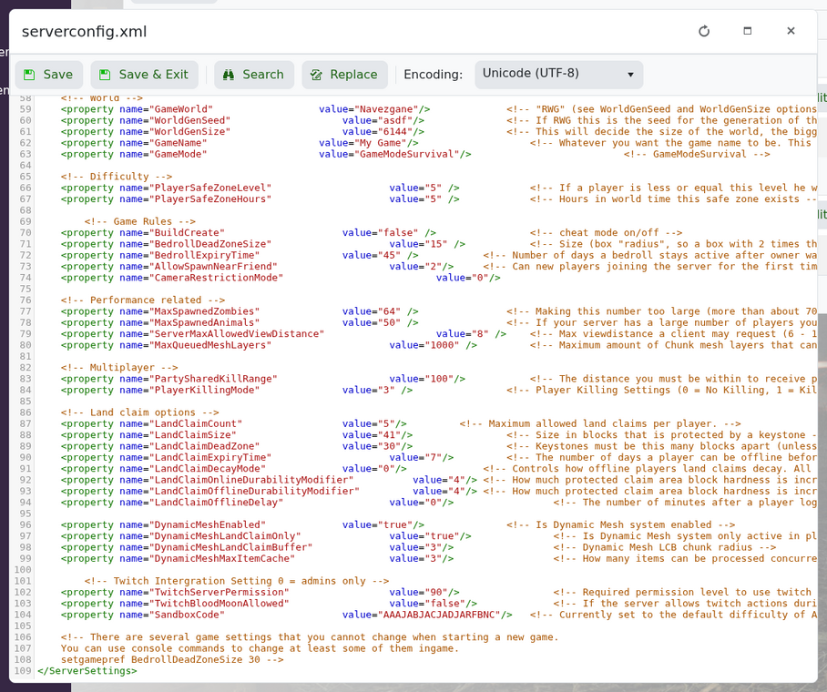Click the floppy disk icon on Save
Image resolution: width=827 pixels, height=692 pixels.
(29, 75)
